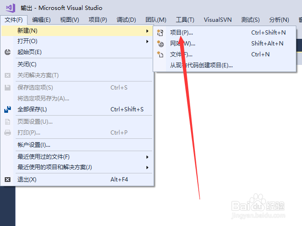Screen dimensions: 302x226
Task: Select 最近使用的项目和解决方案(J) entry
Action: pos(77,167)
